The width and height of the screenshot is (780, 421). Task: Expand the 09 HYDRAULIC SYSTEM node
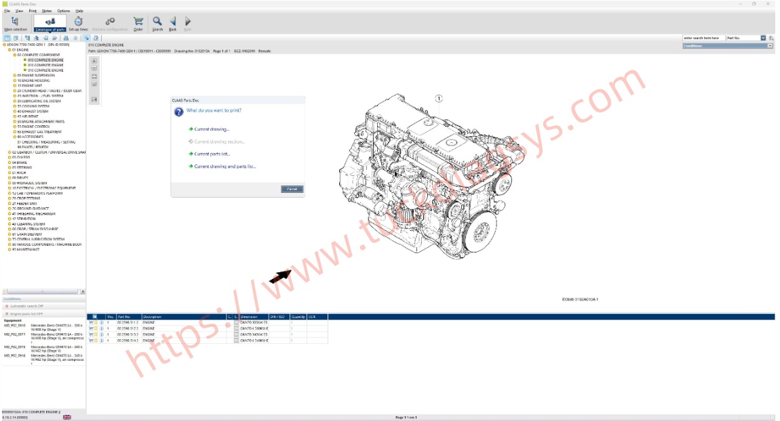[x=9, y=183]
